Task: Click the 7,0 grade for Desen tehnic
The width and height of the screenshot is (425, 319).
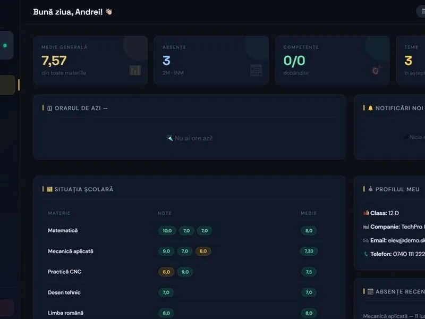Action: click(x=166, y=292)
